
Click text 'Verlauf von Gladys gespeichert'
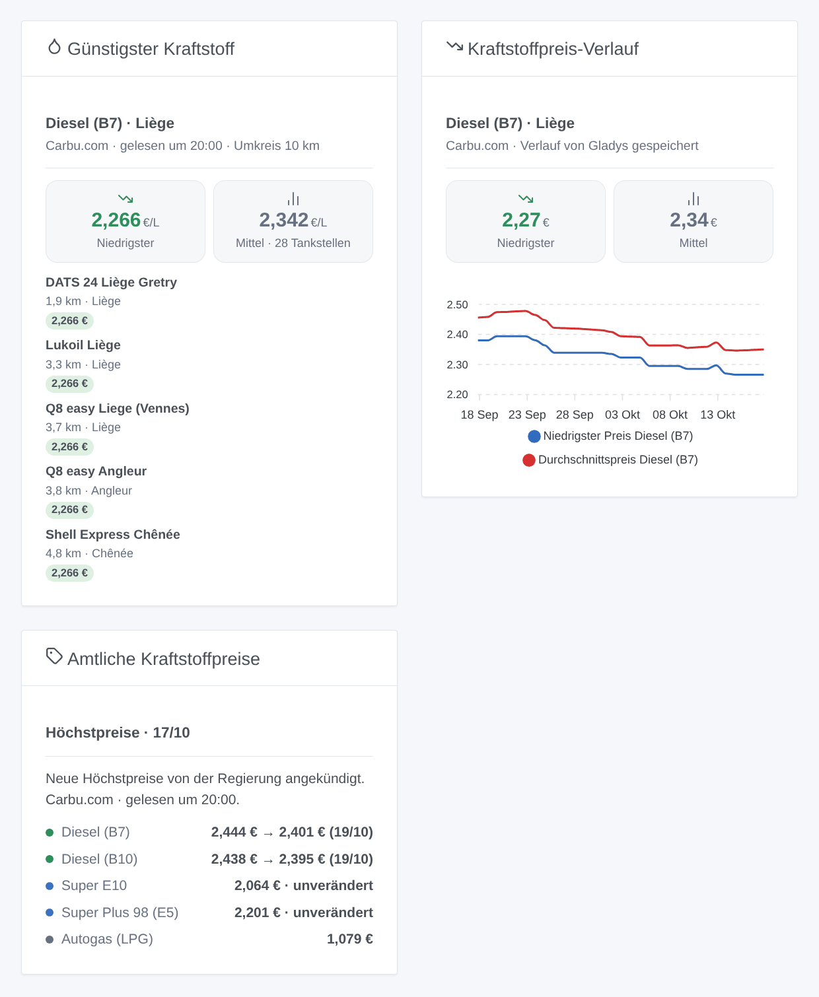click(609, 145)
